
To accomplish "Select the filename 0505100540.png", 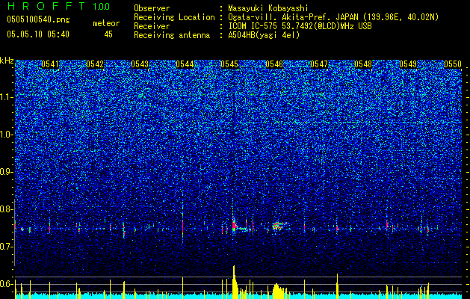I will pyautogui.click(x=38, y=19).
